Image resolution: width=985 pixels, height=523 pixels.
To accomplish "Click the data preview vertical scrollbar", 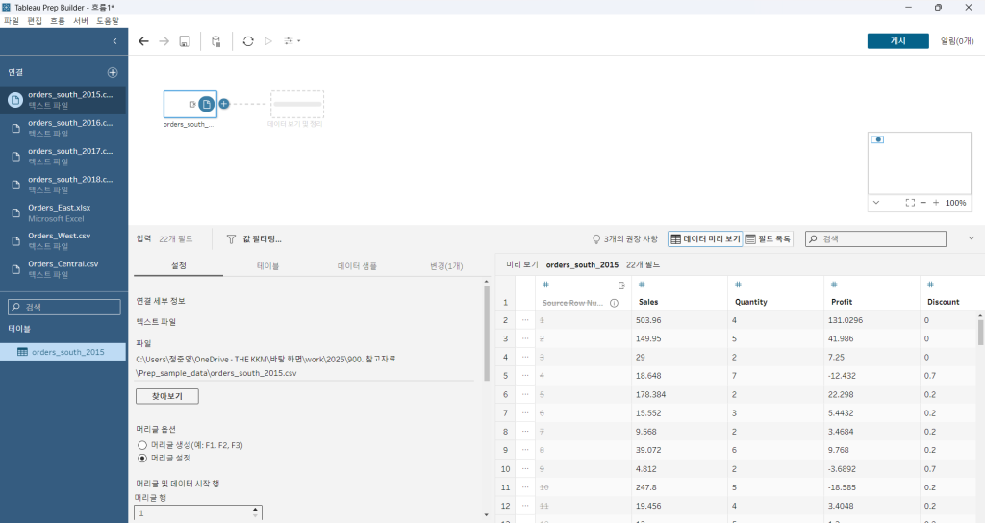I will (x=980, y=331).
